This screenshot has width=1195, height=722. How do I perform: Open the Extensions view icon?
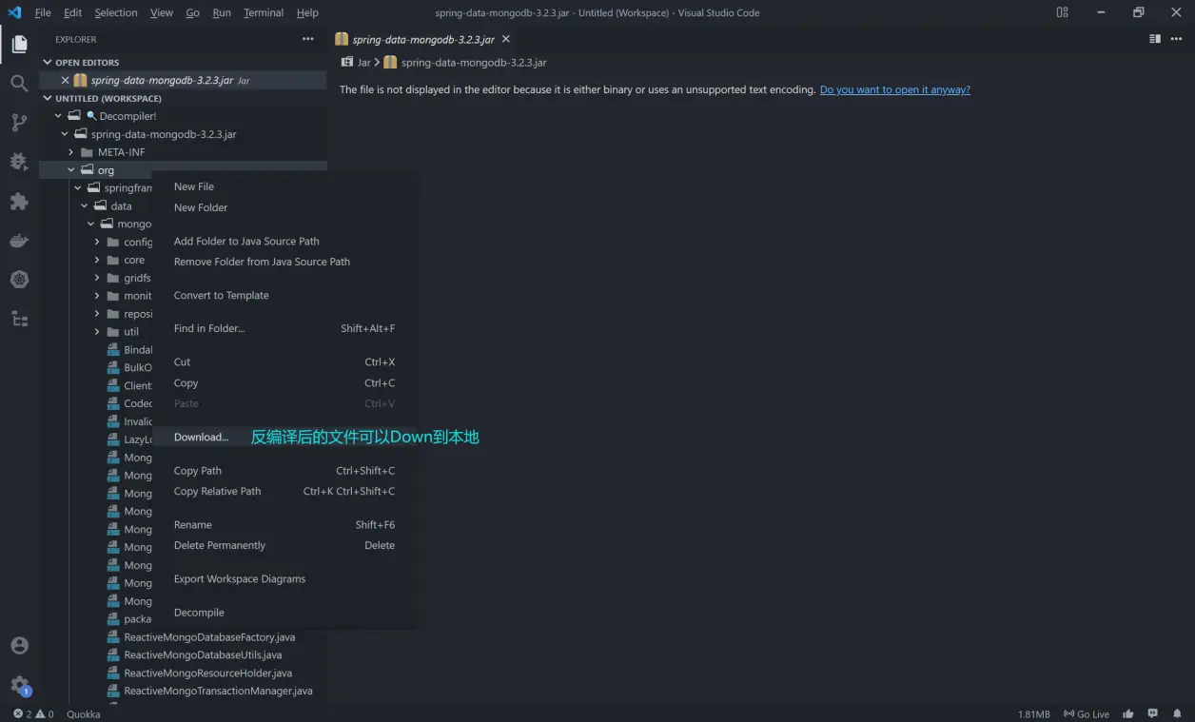pos(19,201)
